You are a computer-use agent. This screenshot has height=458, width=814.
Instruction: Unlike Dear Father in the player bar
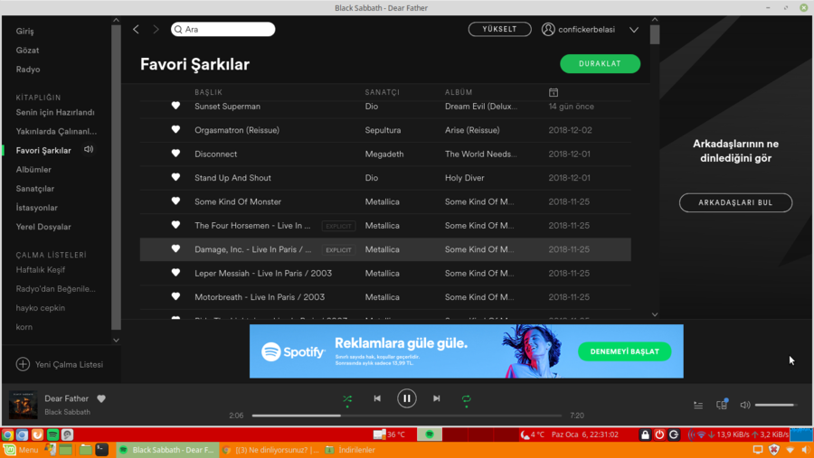click(101, 398)
